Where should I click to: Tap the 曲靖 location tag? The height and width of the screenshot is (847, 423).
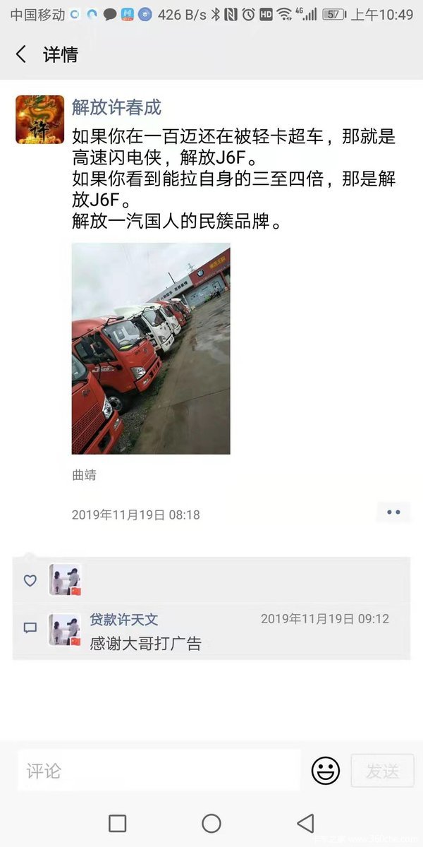pyautogui.click(x=84, y=475)
